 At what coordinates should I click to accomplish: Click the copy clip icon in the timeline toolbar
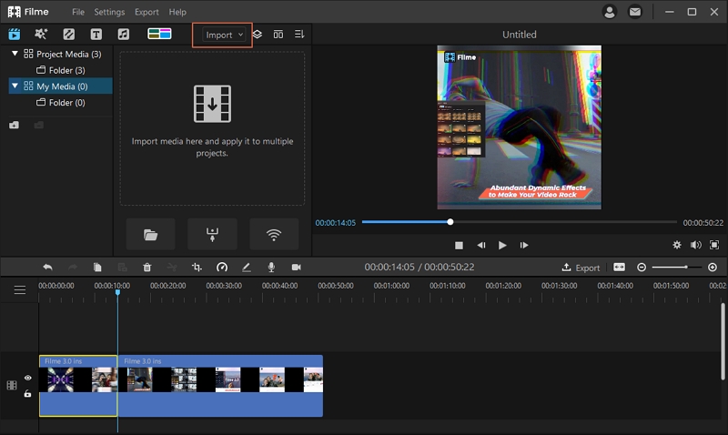click(97, 267)
